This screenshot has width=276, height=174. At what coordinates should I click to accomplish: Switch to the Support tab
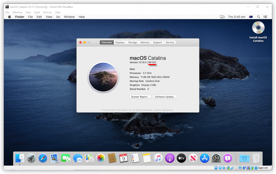(157, 42)
